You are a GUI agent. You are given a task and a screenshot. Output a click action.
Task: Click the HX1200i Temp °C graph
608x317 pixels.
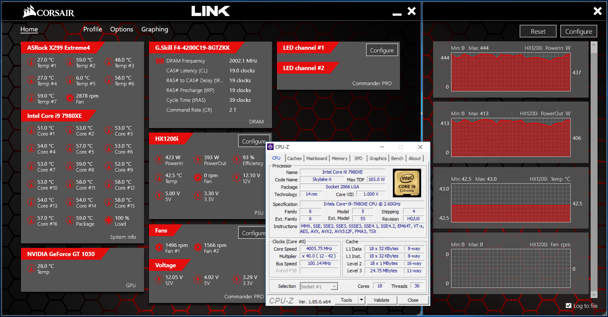[511, 203]
